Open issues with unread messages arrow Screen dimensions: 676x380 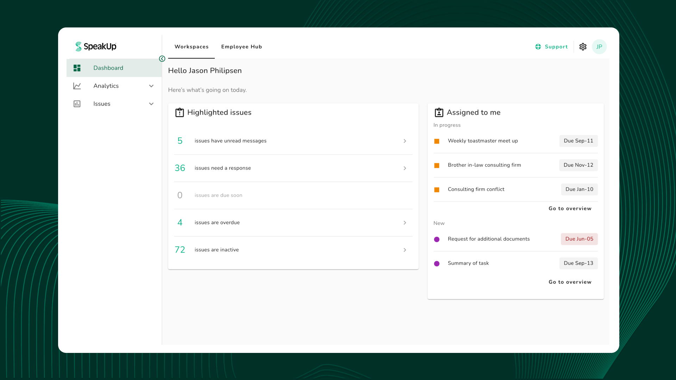tap(405, 141)
